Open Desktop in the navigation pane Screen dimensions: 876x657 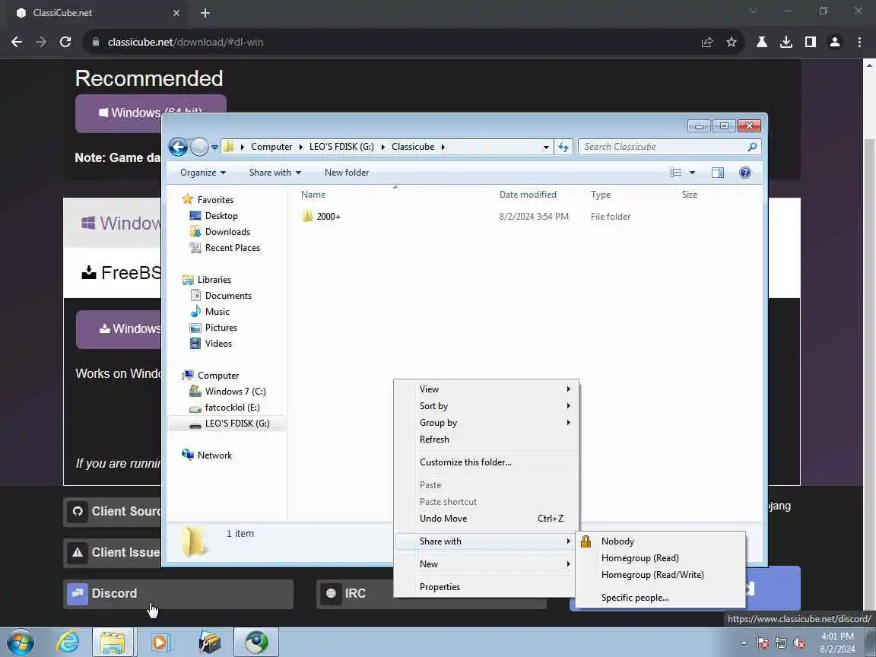(x=221, y=216)
